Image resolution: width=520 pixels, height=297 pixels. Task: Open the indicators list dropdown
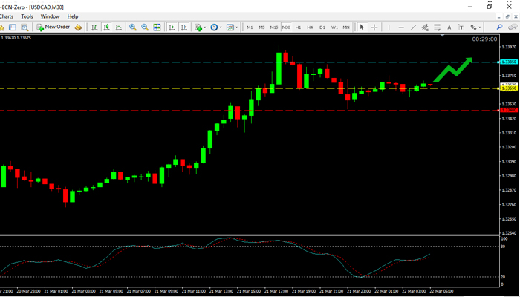point(201,27)
